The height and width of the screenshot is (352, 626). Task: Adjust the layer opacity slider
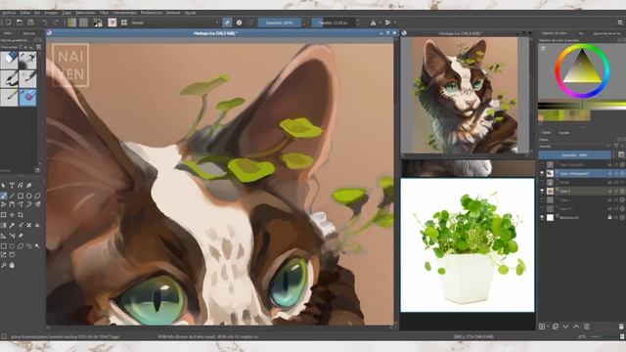[574, 154]
